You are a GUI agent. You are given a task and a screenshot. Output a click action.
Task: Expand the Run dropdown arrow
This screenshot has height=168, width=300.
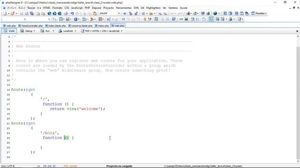pyautogui.click(x=53, y=31)
